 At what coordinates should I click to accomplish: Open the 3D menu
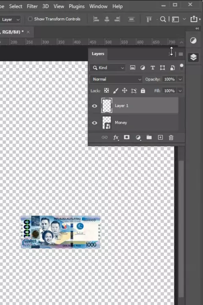[45, 6]
